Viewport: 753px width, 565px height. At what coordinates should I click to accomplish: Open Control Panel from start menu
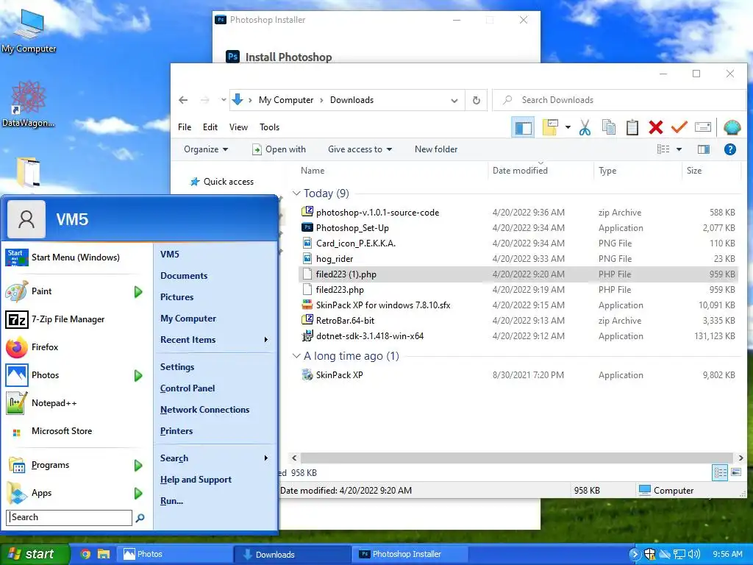point(188,388)
